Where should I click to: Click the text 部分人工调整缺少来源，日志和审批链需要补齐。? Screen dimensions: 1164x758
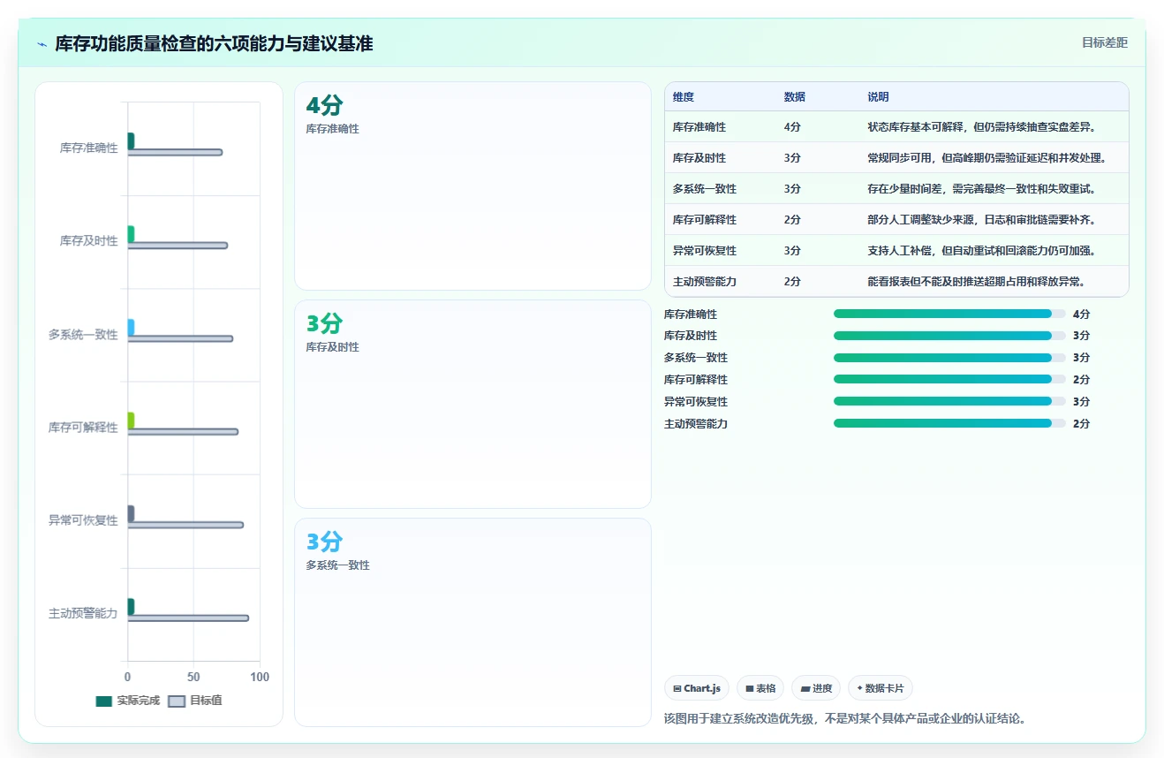coord(981,220)
